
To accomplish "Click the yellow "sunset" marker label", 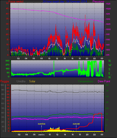I will point(76,124).
